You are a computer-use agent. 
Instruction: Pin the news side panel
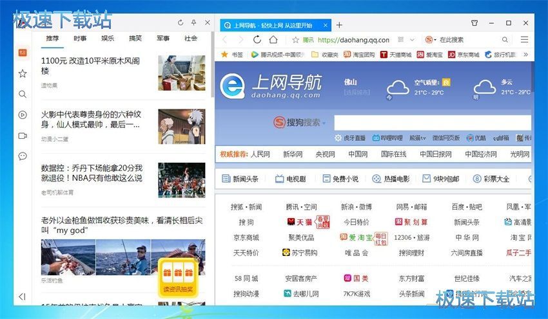193,23
